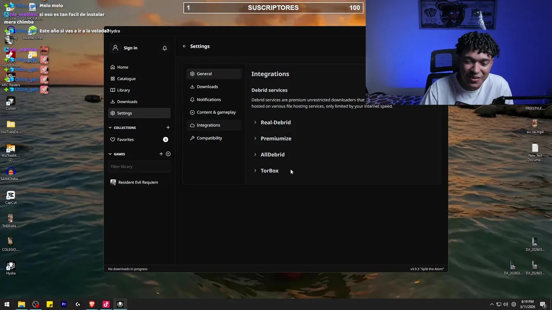The height and width of the screenshot is (310, 552).
Task: Select the Cursor desktop shortcut
Action: point(11,103)
